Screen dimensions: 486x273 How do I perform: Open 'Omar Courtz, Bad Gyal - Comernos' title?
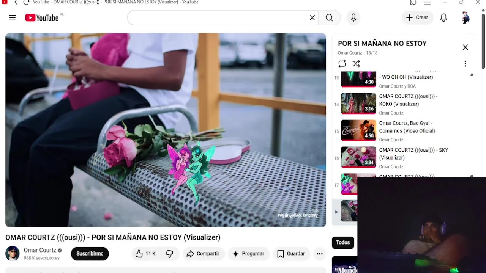point(407,127)
